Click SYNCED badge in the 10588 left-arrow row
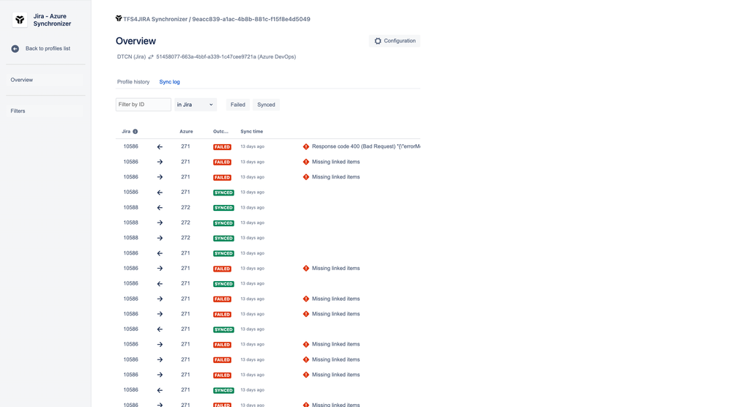The image size is (731, 407). coord(223,208)
